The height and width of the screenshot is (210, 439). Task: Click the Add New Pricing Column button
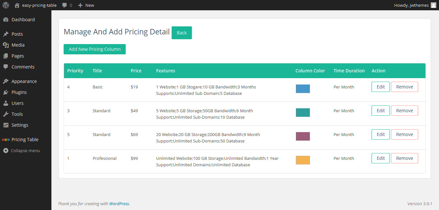coord(94,49)
